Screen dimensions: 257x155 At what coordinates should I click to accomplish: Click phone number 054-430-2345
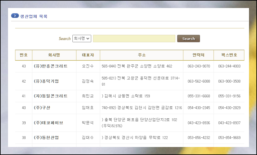(199, 108)
